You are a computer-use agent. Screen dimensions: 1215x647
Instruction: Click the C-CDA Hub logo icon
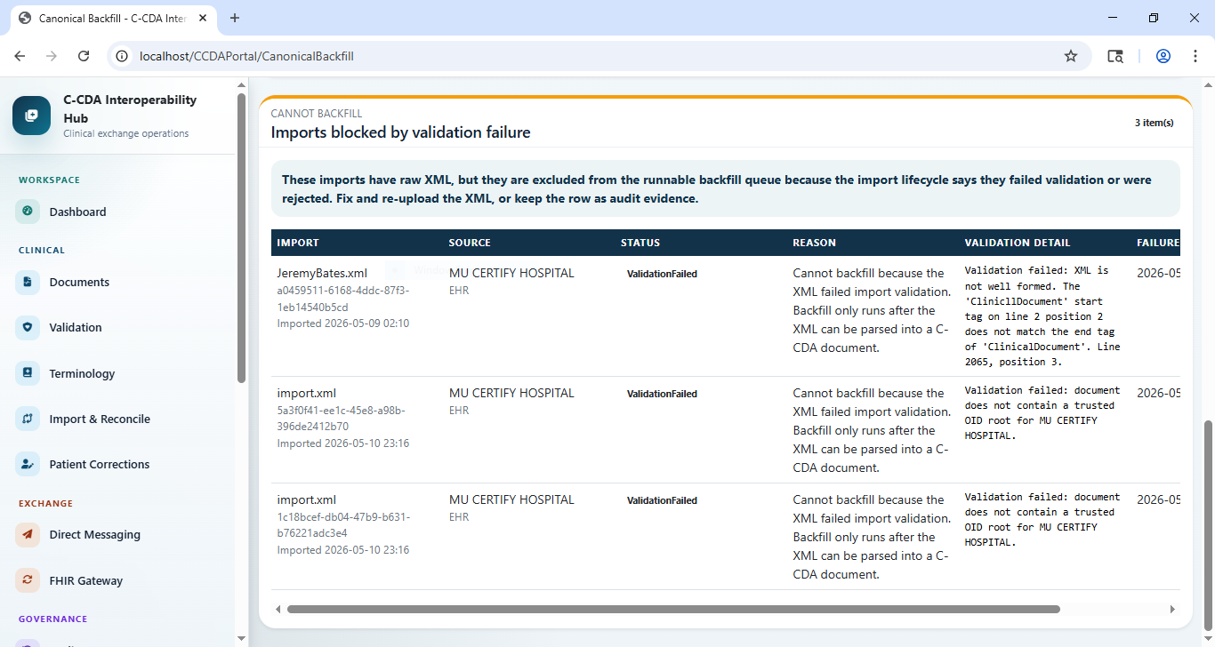[x=32, y=116]
